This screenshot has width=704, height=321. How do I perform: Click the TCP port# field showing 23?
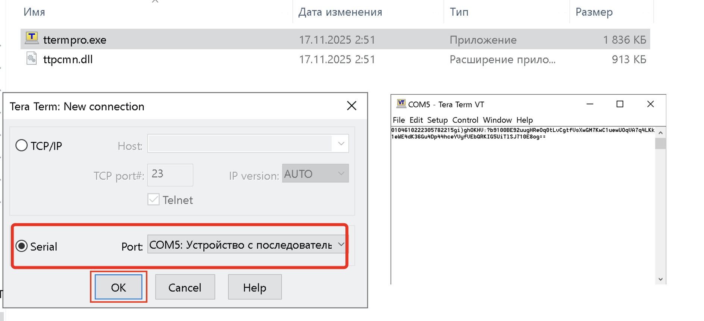170,174
